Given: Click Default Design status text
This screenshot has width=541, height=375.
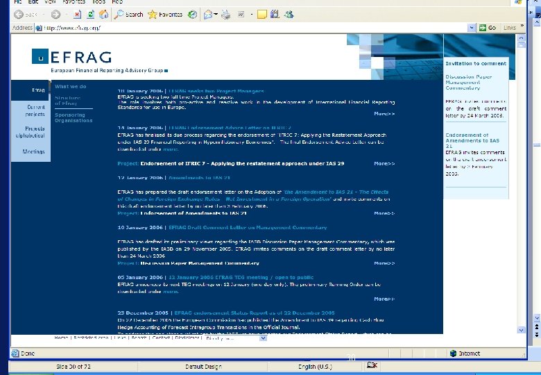Looking at the screenshot, I should (x=203, y=367).
